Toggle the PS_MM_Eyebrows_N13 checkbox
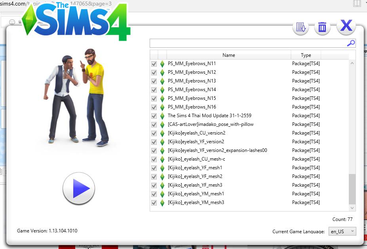The height and width of the screenshot is (249, 367). pos(154,81)
